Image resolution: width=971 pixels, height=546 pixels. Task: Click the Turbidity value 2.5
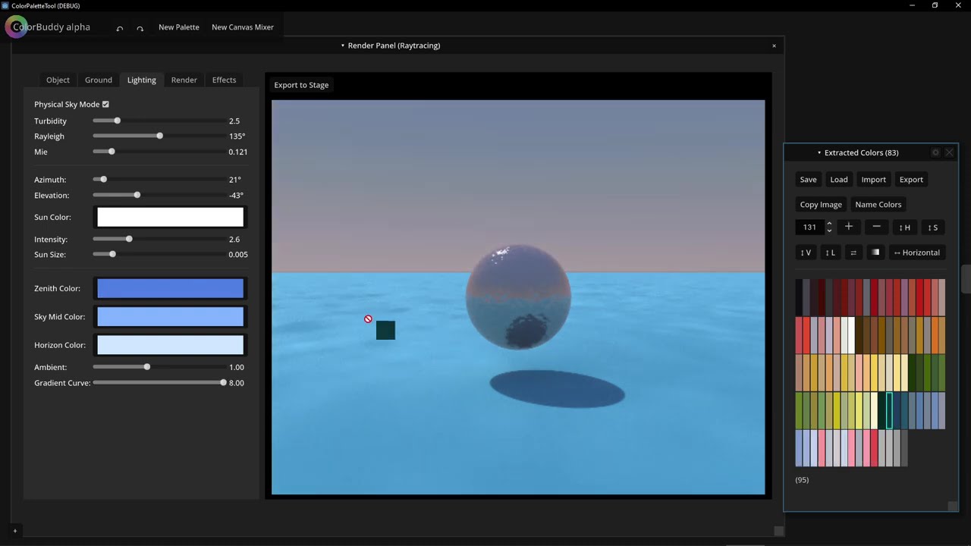pyautogui.click(x=234, y=121)
